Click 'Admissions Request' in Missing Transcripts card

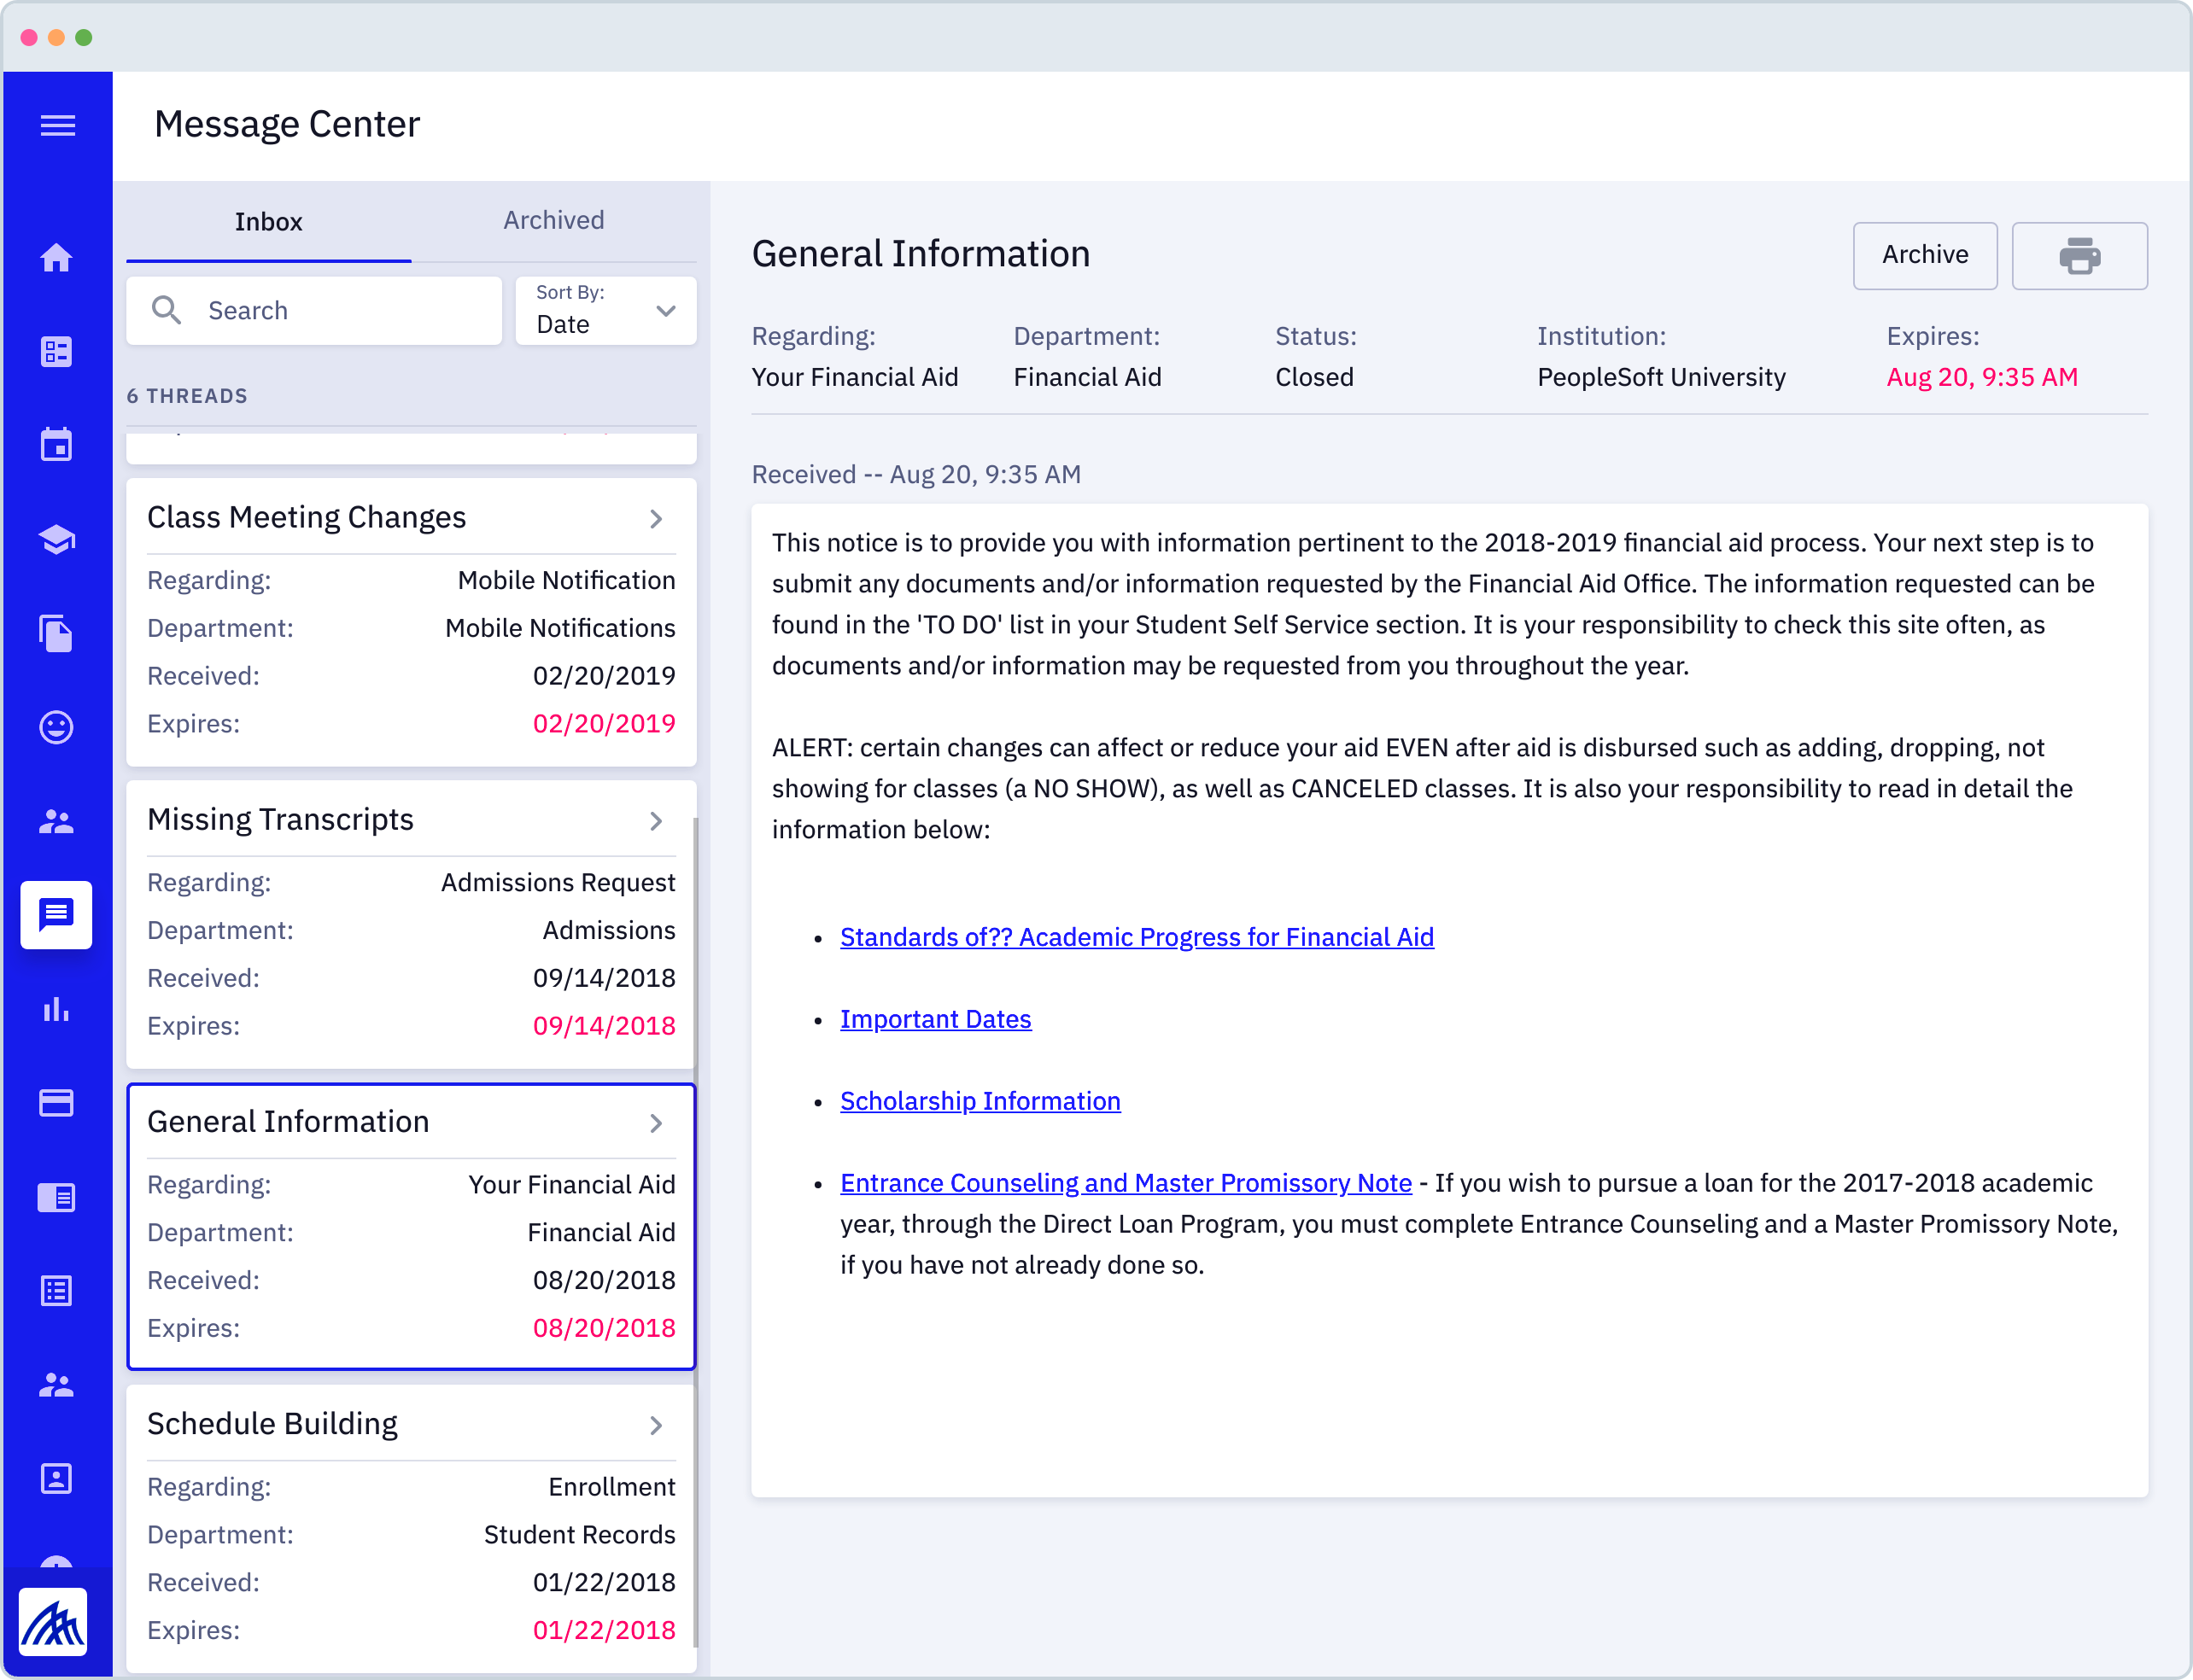pos(558,882)
